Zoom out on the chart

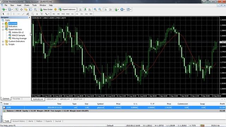pyautogui.click(x=100, y=10)
